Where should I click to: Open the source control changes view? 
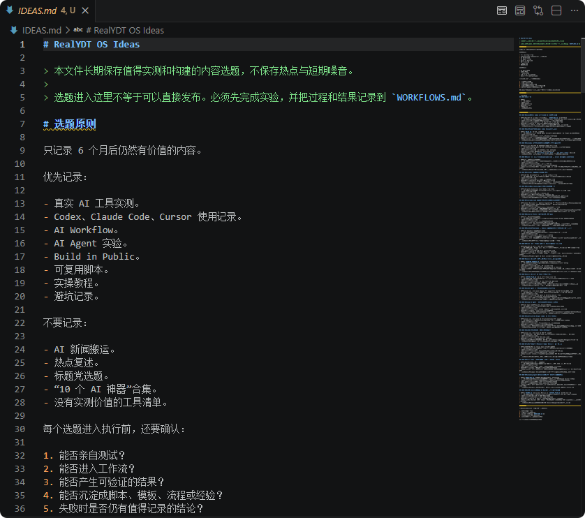point(538,10)
